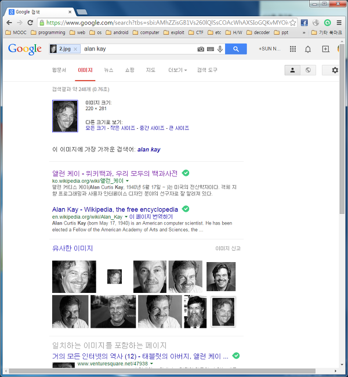Open 검색 도구 search tools
348x377 pixels.
207,70
